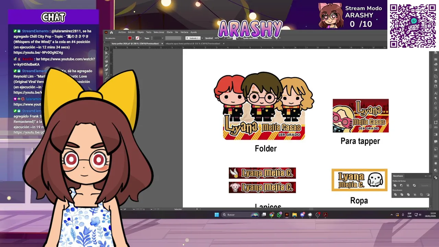Screen dimensions: 439x247
Task: Select the Lasso tool
Action: (x=106, y=61)
